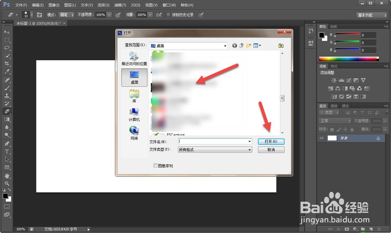The width and height of the screenshot is (391, 233).
Task: Toggle tablet pressure for opacity
Action: [x=118, y=15]
